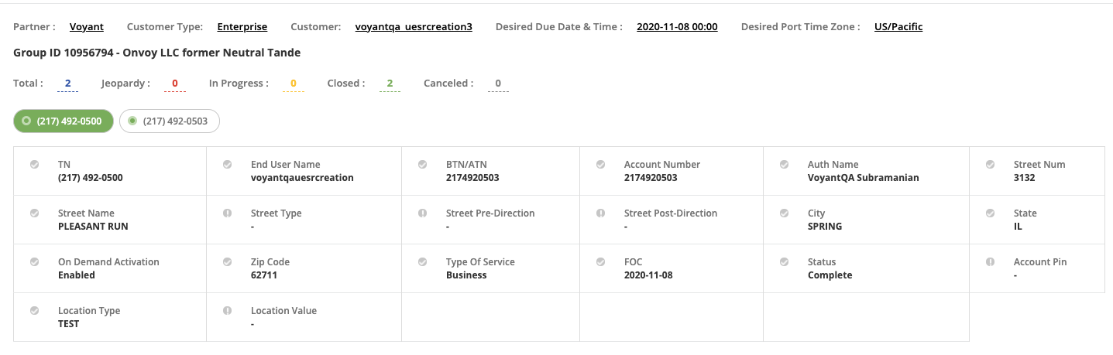Filter by the Total count of 2
Image resolution: width=1113 pixels, height=355 pixels.
click(67, 84)
